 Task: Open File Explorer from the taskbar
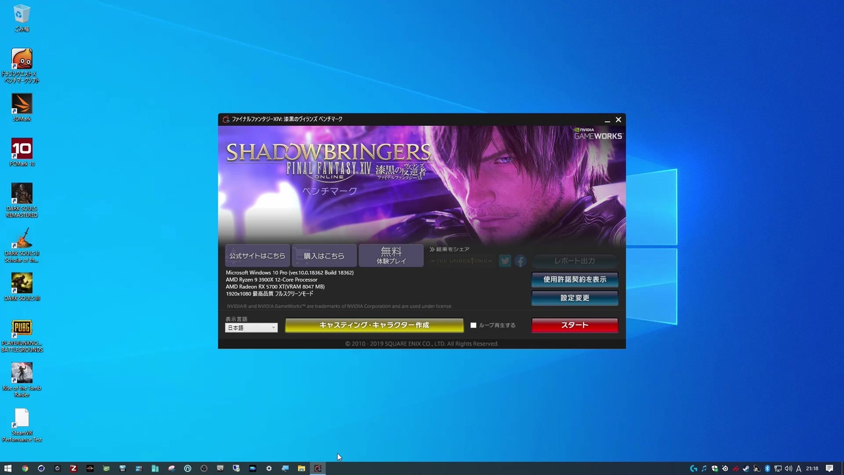click(x=301, y=468)
